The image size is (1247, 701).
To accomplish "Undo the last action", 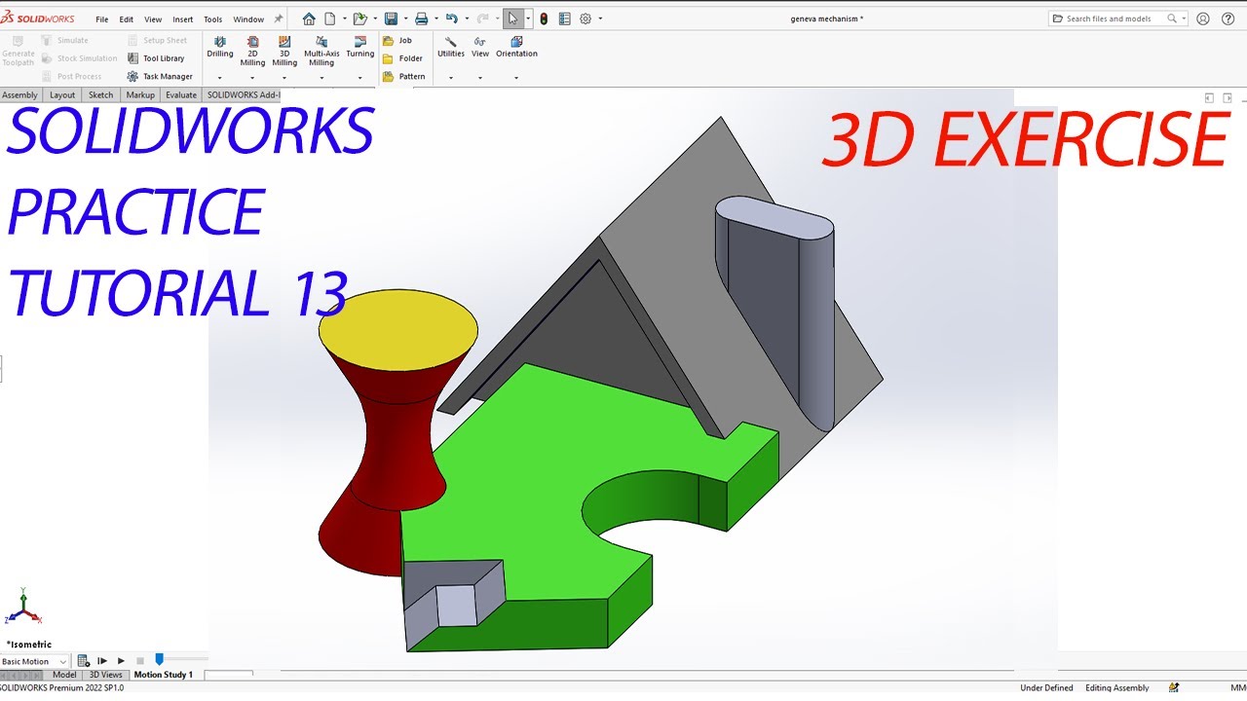I will pos(451,18).
